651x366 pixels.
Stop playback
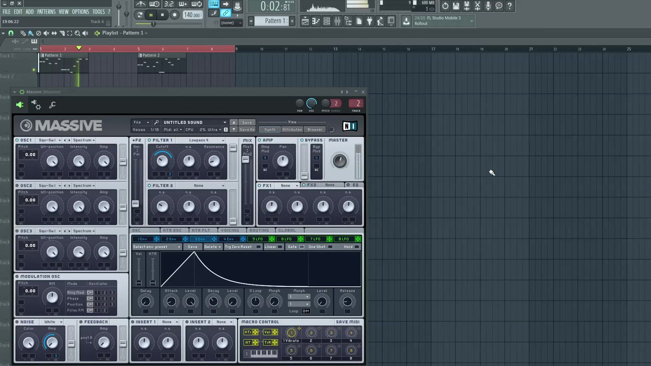tap(162, 15)
